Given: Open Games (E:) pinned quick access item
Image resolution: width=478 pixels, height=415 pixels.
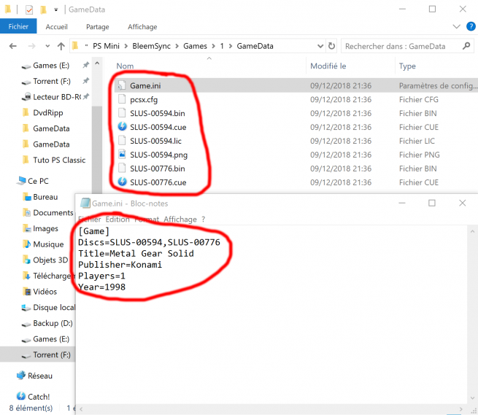Looking at the screenshot, I should pos(51,66).
